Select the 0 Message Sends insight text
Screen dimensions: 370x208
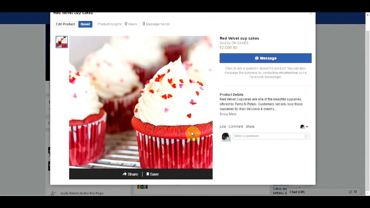[156, 24]
